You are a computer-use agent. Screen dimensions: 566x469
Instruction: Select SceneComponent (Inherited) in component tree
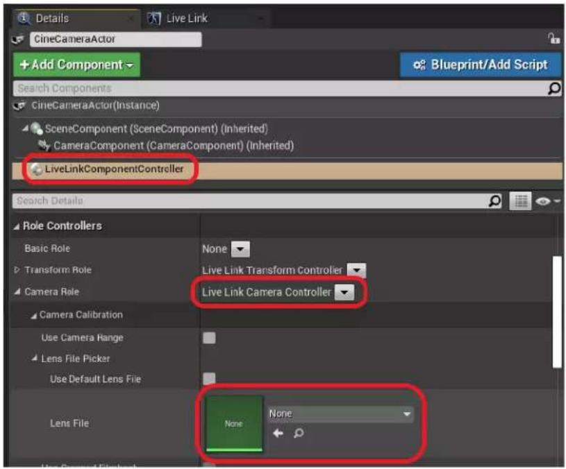[156, 128]
